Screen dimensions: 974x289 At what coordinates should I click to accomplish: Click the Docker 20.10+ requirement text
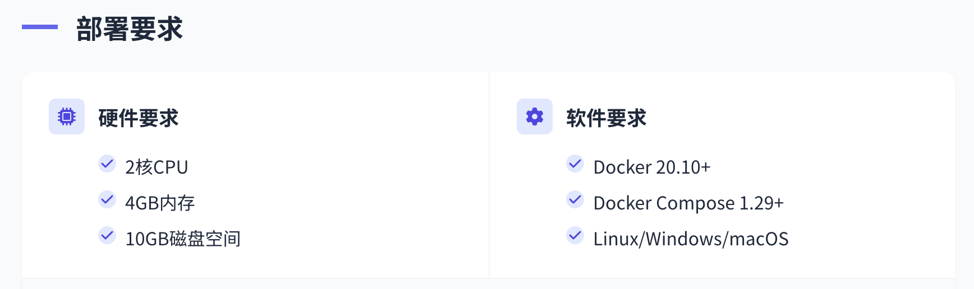[652, 167]
